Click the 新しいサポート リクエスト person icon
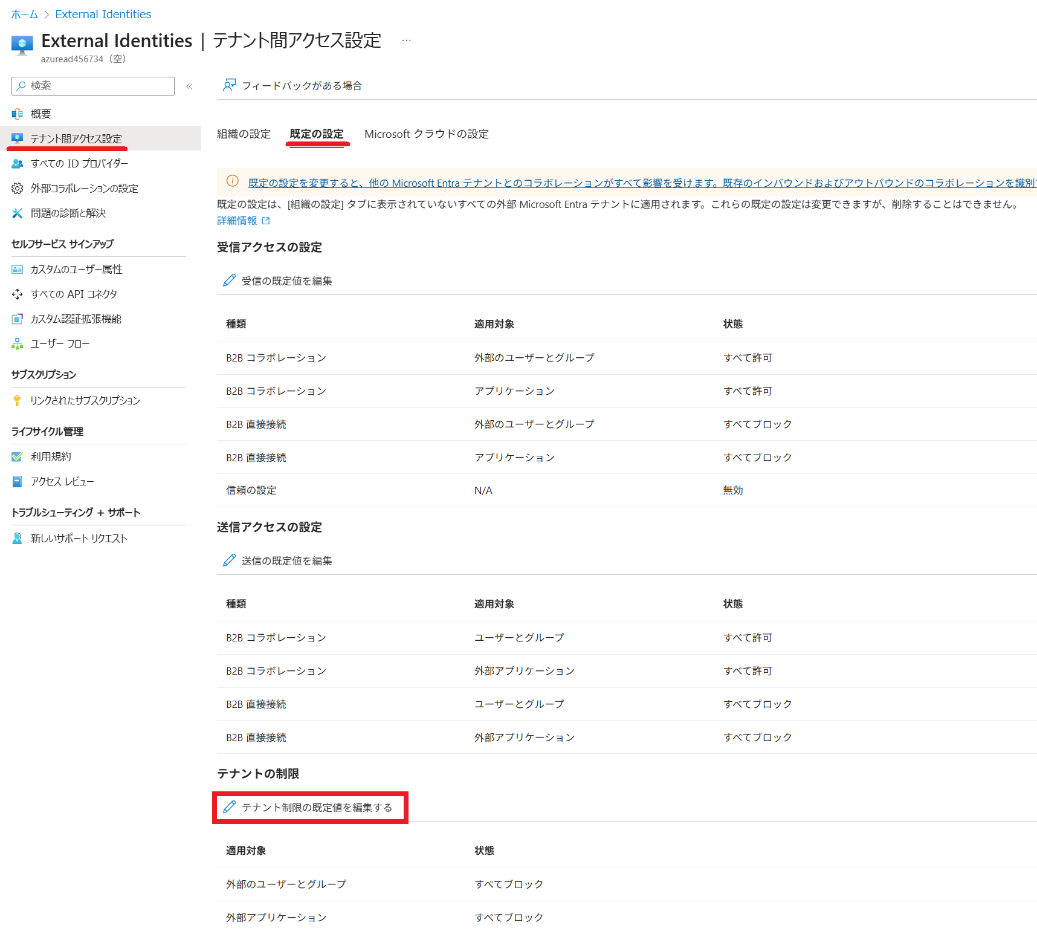The height and width of the screenshot is (934, 1037). (x=18, y=538)
